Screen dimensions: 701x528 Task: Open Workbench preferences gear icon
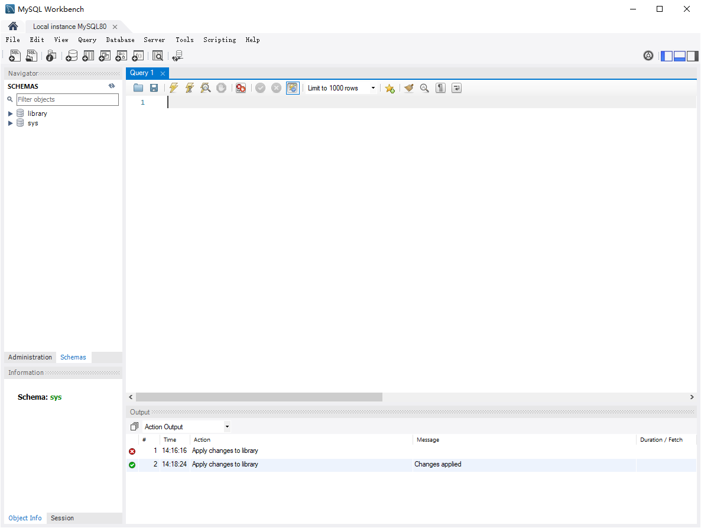pyautogui.click(x=648, y=56)
